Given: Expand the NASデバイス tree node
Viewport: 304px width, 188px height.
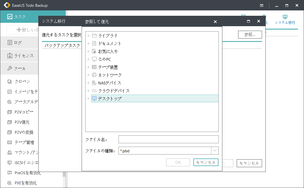Looking at the screenshot, I should (88, 83).
